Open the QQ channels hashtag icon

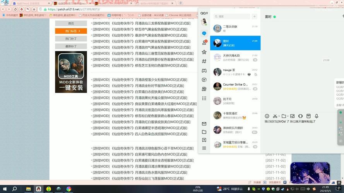click(204, 61)
